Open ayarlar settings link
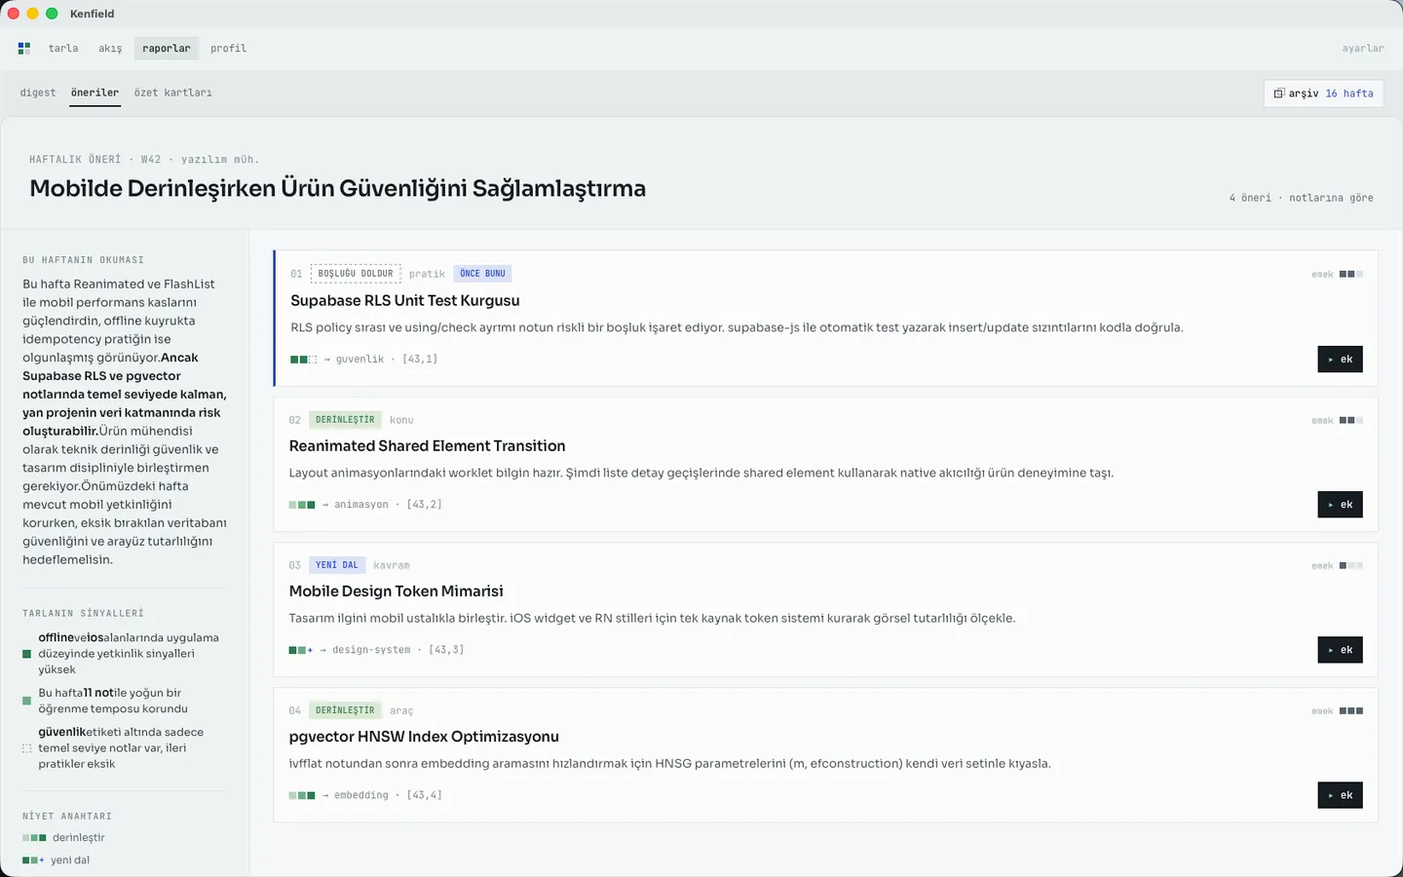Viewport: 1403px width, 877px height. [x=1362, y=48]
